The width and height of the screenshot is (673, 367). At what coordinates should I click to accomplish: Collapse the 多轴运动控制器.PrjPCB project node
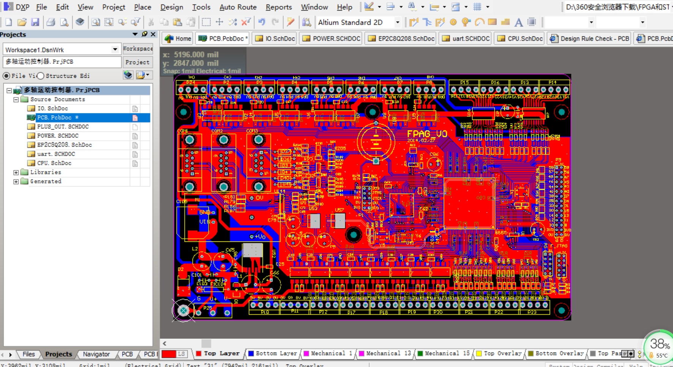(x=9, y=90)
